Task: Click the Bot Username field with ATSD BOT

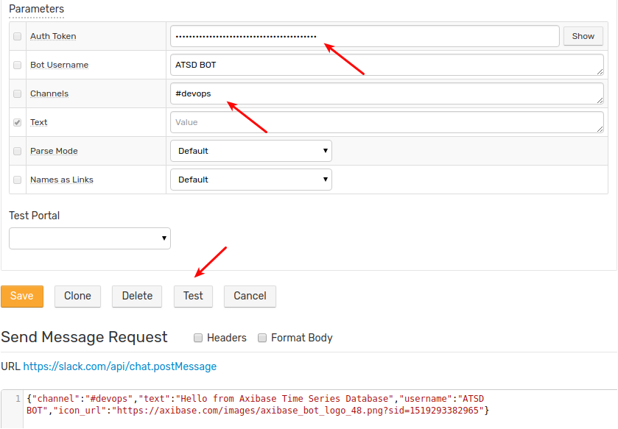Action: (387, 65)
